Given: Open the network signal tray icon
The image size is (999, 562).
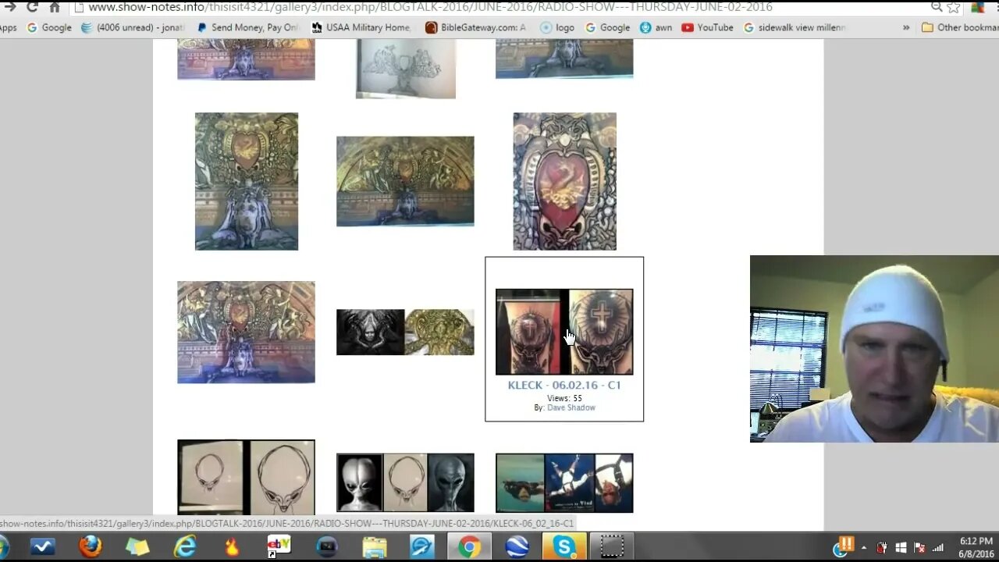Looking at the screenshot, I should (x=939, y=548).
